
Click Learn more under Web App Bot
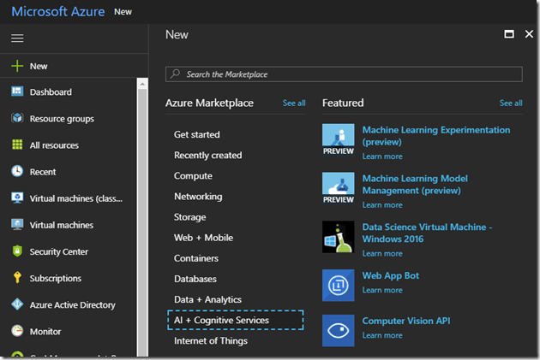(382, 290)
